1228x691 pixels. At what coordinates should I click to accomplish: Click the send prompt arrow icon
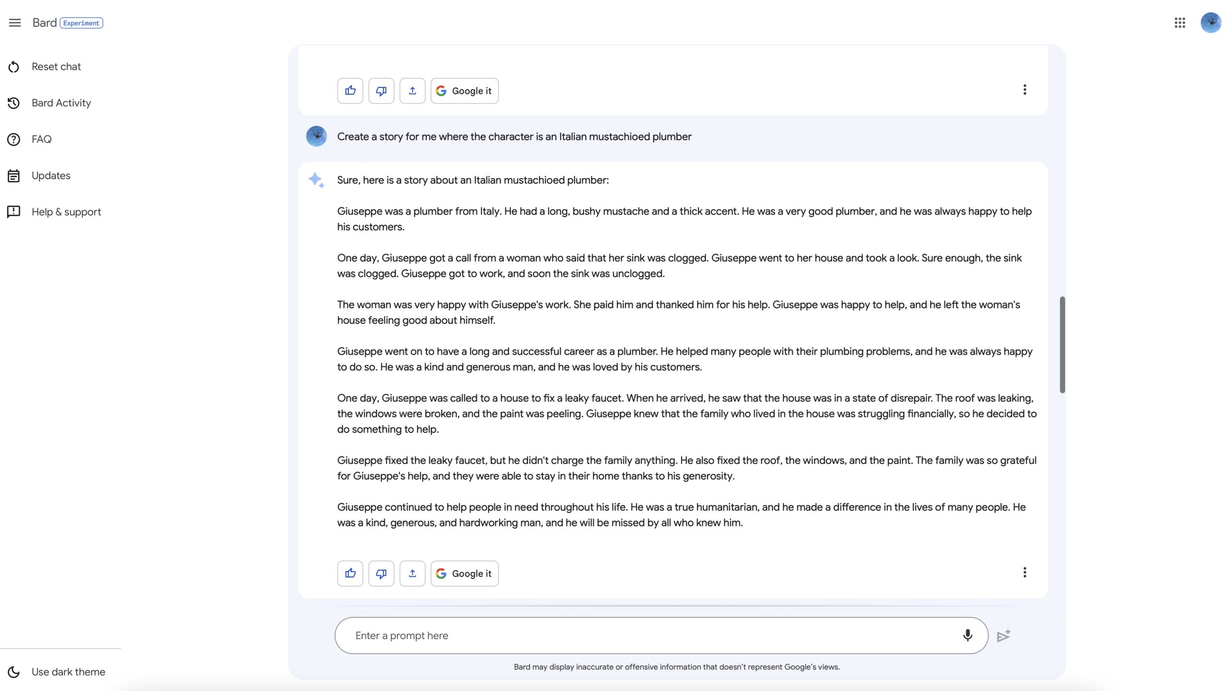(x=1004, y=636)
